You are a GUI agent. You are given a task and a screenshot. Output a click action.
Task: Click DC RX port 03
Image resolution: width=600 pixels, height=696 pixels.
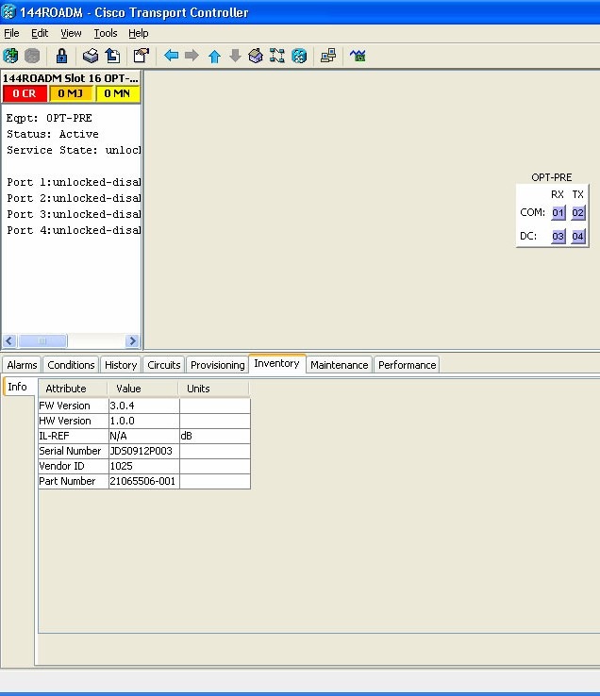coord(558,236)
